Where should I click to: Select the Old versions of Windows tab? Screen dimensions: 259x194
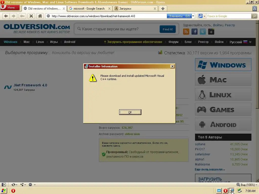[x=44, y=9]
